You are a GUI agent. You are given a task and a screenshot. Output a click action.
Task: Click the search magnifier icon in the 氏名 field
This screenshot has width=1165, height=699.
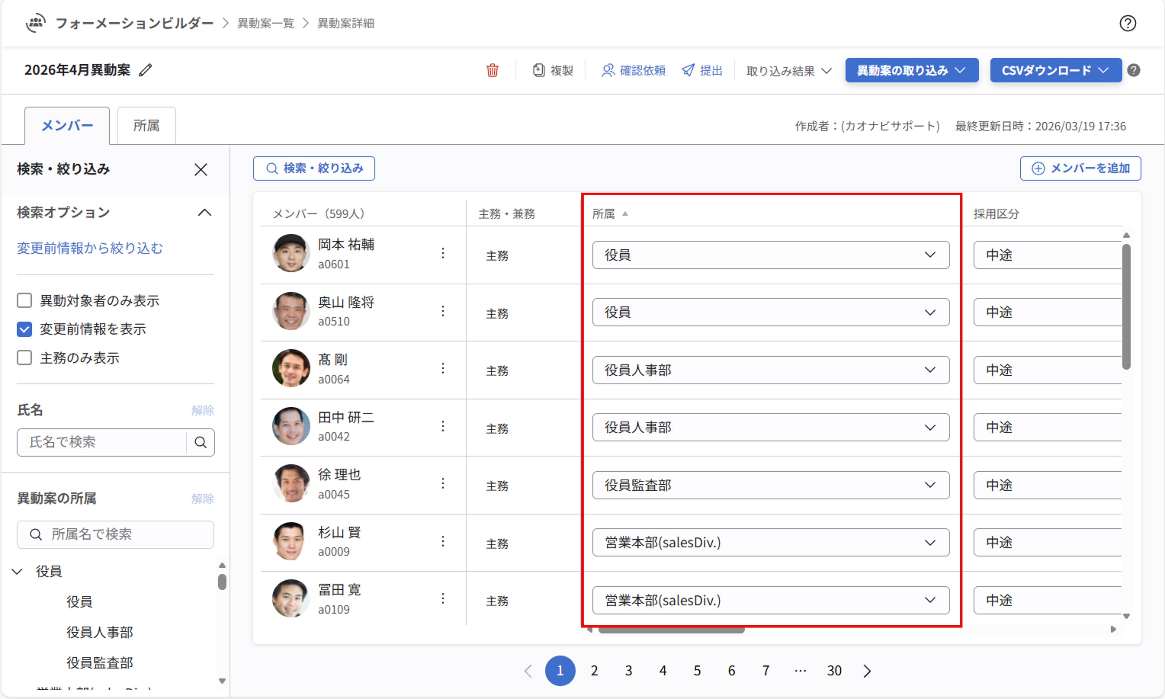[201, 442]
